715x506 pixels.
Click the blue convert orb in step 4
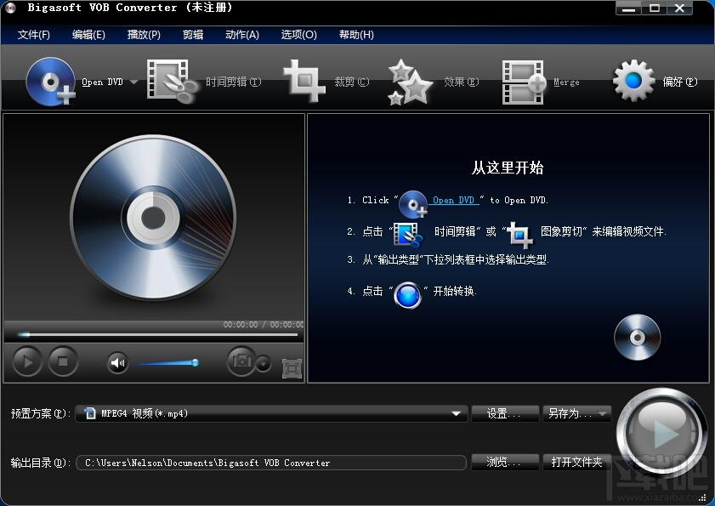point(408,296)
